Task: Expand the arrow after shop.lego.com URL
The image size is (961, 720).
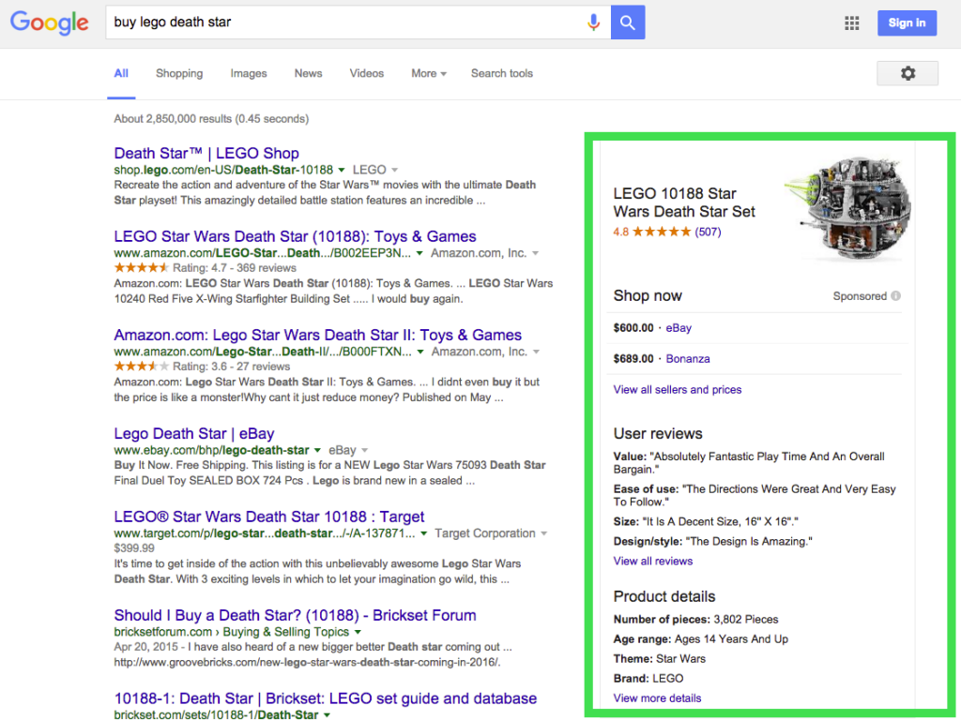Action: (342, 171)
